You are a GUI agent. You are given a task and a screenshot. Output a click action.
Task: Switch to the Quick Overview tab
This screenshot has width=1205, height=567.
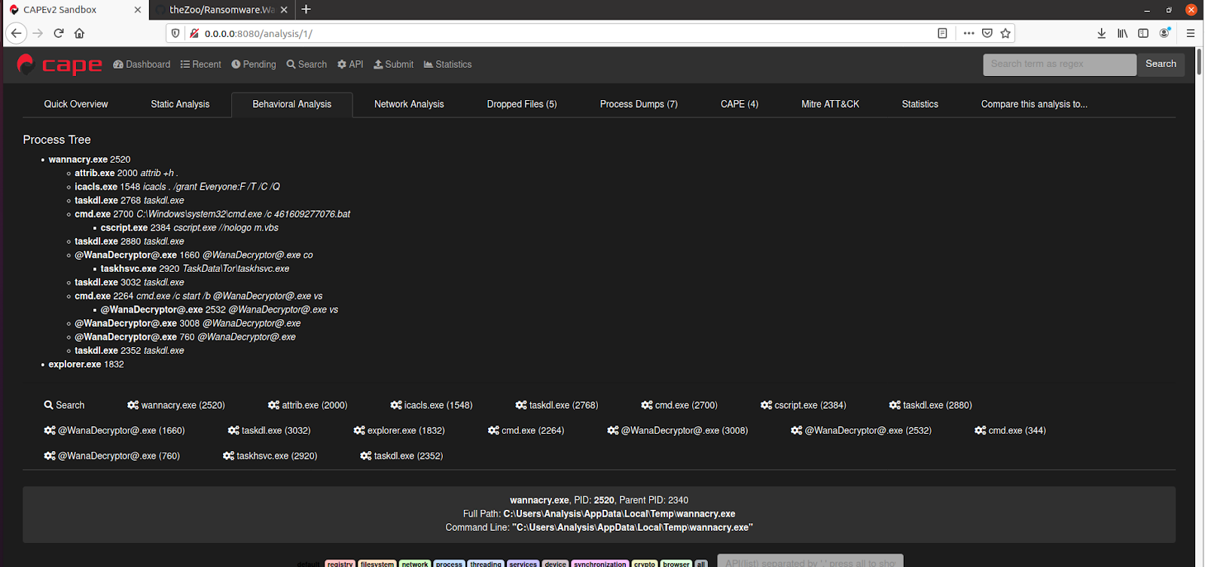coord(76,105)
